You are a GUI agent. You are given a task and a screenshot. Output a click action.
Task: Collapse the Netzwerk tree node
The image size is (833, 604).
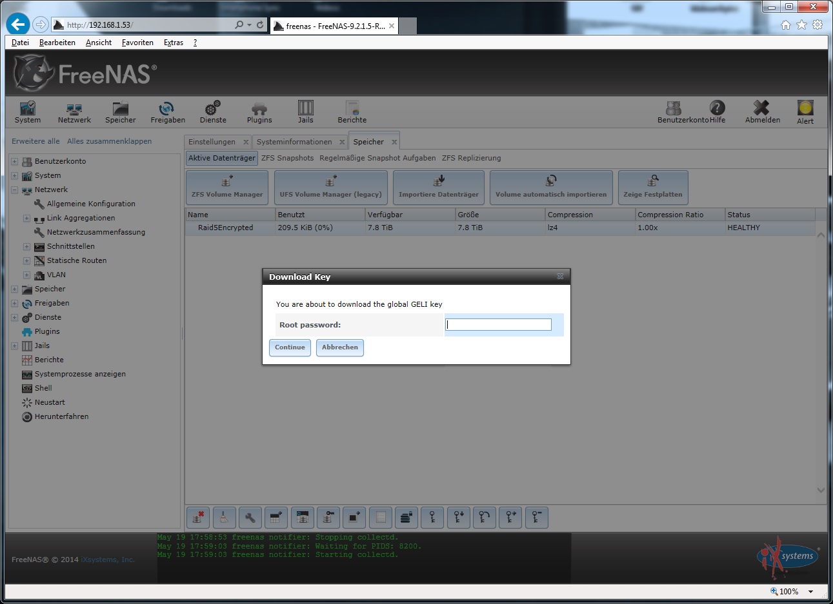(14, 190)
